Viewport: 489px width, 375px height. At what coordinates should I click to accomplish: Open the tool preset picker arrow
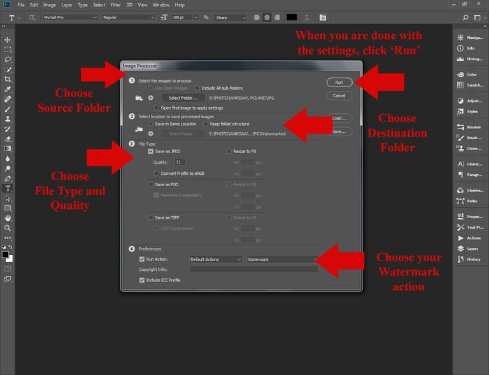point(19,18)
